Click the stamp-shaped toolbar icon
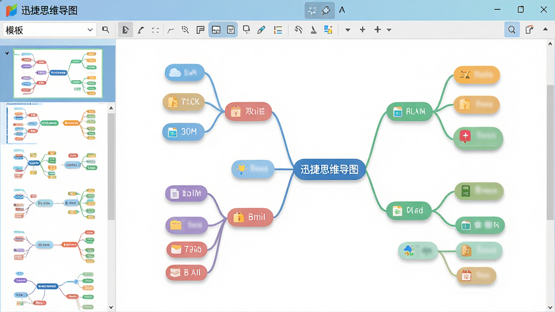 point(313,30)
